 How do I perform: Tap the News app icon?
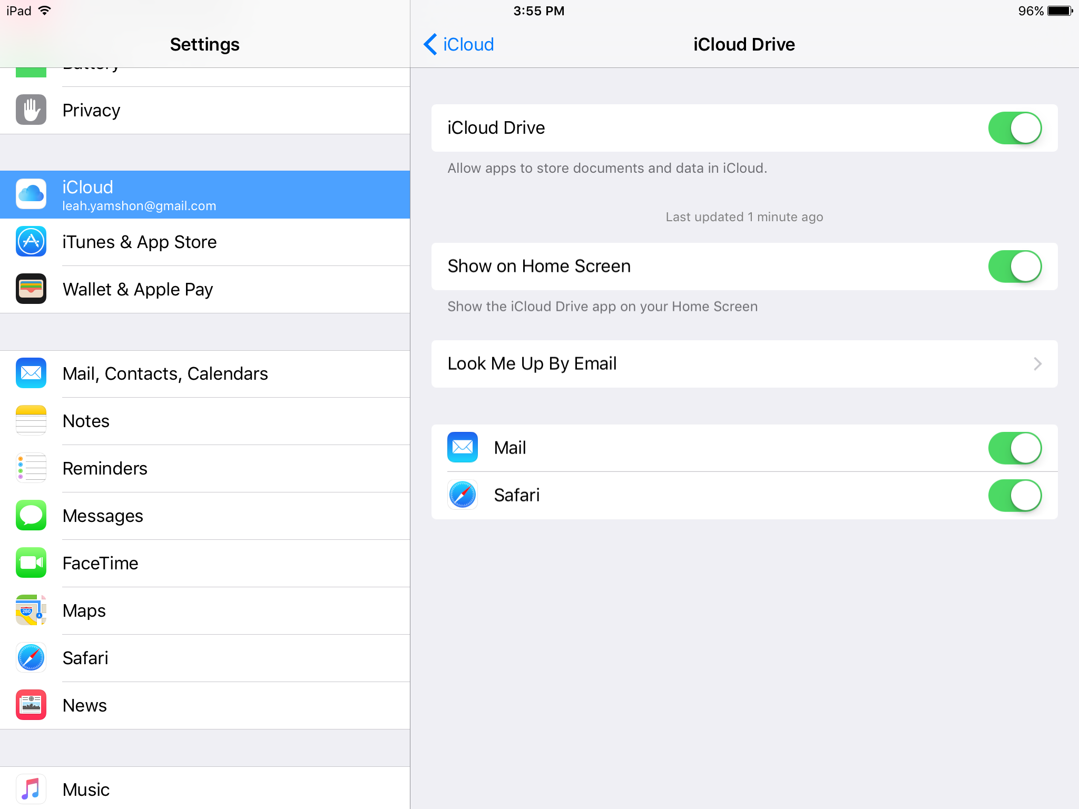pyautogui.click(x=32, y=705)
